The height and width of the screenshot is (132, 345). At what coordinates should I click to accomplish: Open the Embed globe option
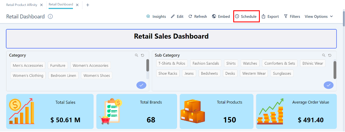(x=221, y=16)
